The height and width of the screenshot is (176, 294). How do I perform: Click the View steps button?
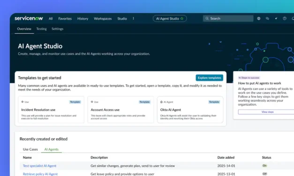(268, 112)
